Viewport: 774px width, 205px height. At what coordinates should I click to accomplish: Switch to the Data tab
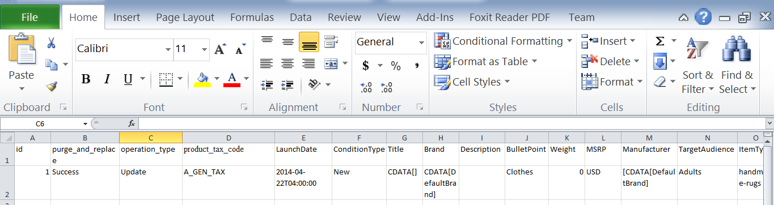tap(301, 18)
